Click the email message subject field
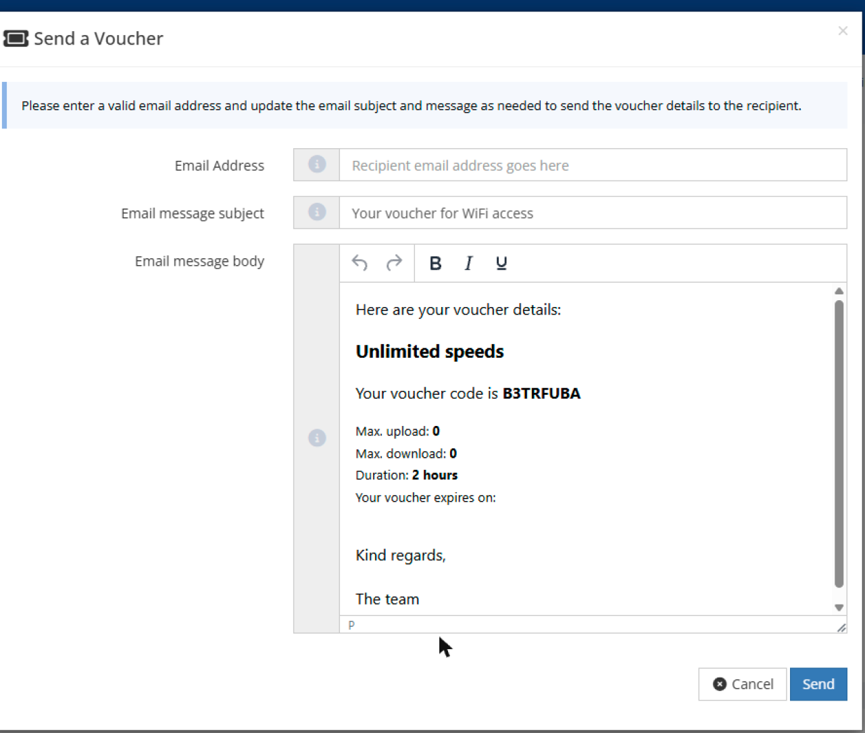The image size is (865, 733). 593,213
